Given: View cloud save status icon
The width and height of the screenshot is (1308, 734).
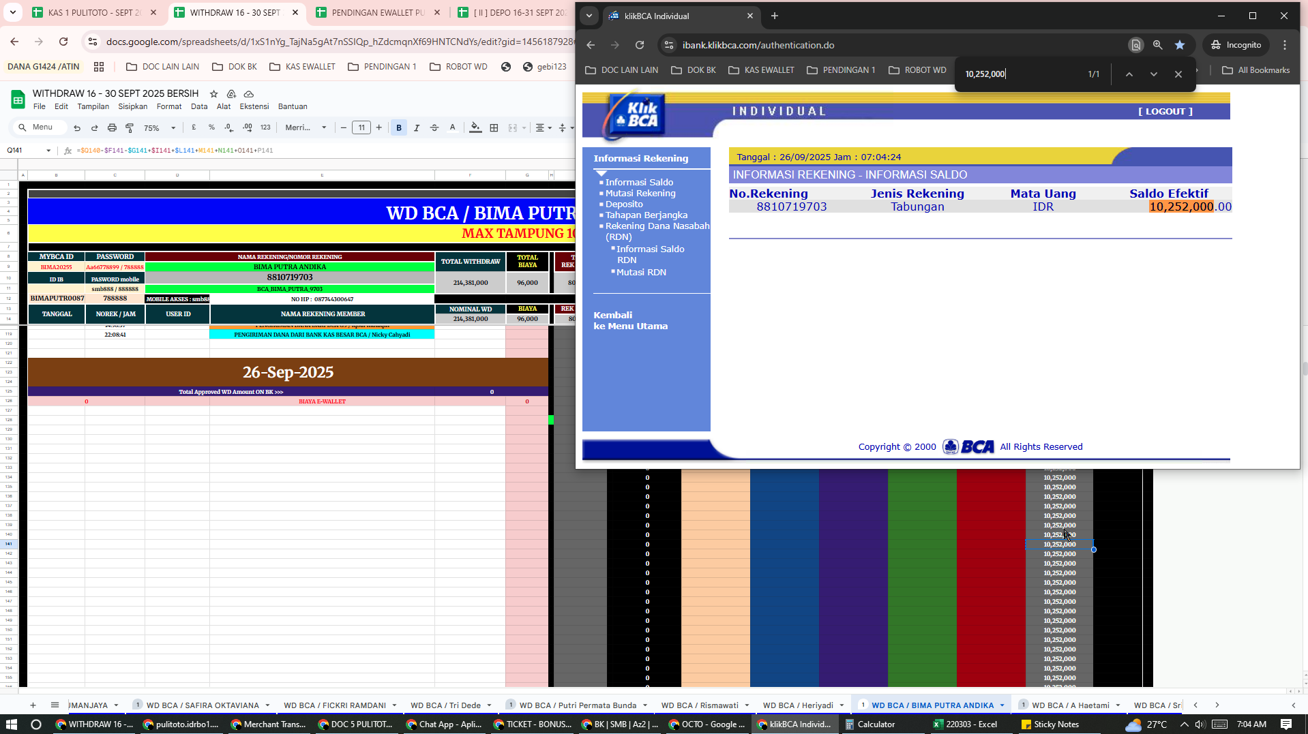Looking at the screenshot, I should pos(249,94).
